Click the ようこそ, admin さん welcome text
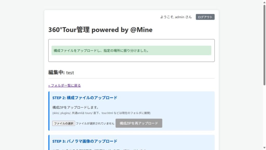266x150 pixels. 176,17
